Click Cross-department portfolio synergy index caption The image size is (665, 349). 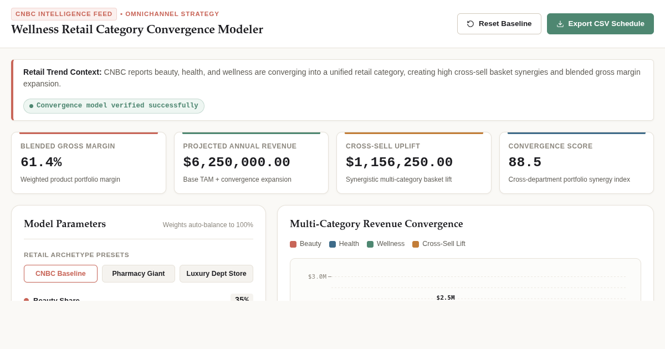click(569, 179)
